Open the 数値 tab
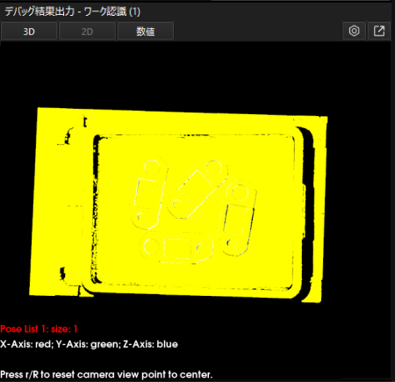This screenshot has width=395, height=382. (x=146, y=31)
